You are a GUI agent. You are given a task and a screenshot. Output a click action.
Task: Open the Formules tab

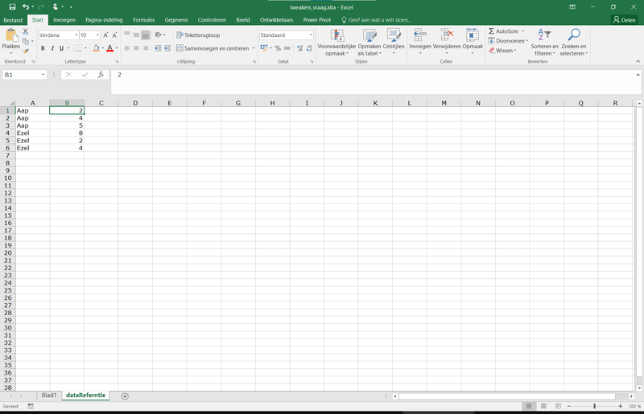(144, 19)
